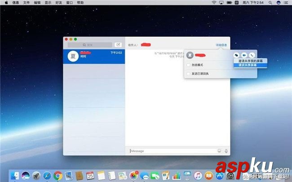
Task: Click AirPlay display icon in menu bar
Action: coord(221,3)
